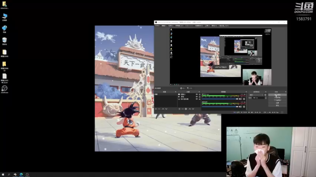Mute the Mic/Aux speaker icon

(x=240, y=99)
